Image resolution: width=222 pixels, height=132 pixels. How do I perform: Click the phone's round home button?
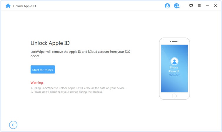click(174, 96)
